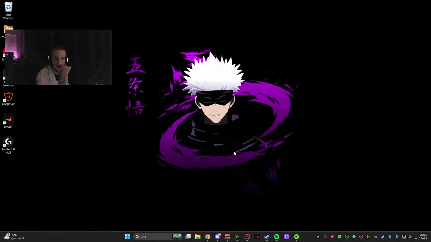The width and height of the screenshot is (431, 242).
Task: Click the NVIDIA tray icon
Action: [375, 237]
